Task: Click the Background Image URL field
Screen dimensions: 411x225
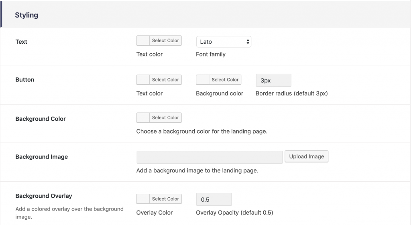Action: pos(210,157)
